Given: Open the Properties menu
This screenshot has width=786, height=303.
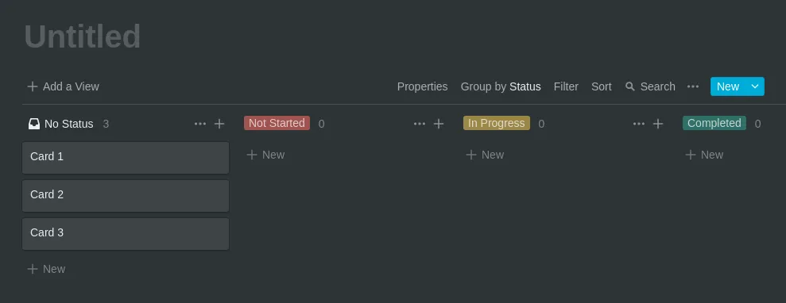Looking at the screenshot, I should pyautogui.click(x=422, y=86).
